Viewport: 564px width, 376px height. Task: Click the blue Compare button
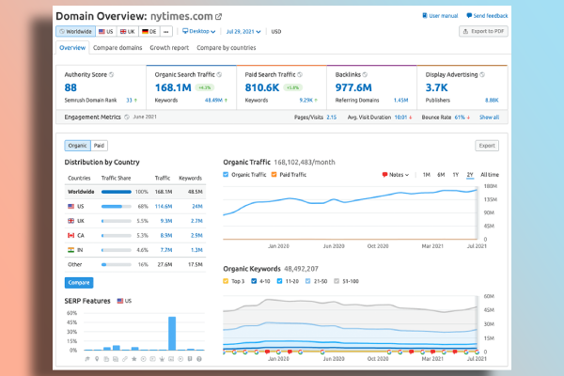tap(79, 282)
